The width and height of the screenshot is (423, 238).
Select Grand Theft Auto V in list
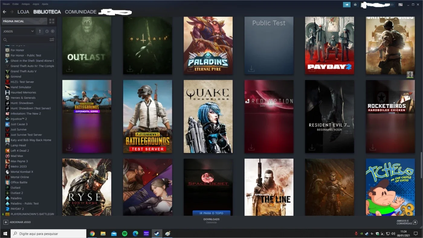[x=23, y=71]
